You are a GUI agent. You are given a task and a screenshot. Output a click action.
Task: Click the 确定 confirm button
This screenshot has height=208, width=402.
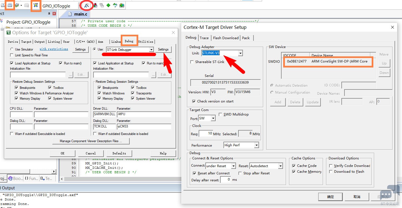331,197
